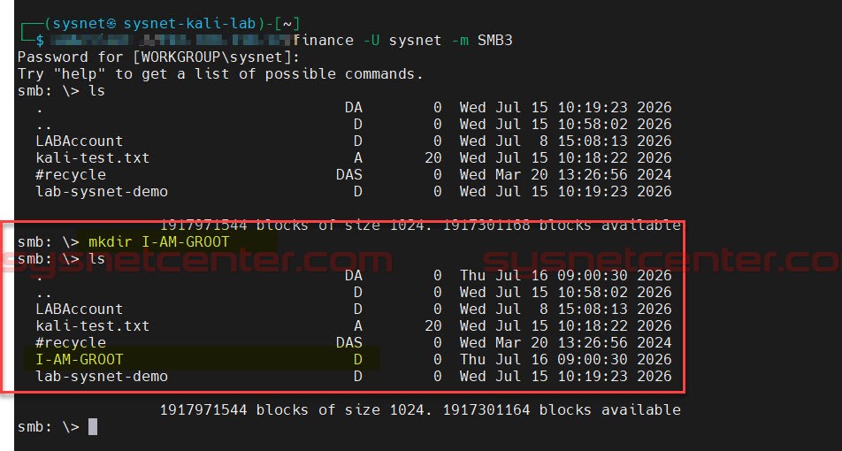Click "1917301168 blocks available" text
The image size is (842, 451).
[562, 225]
